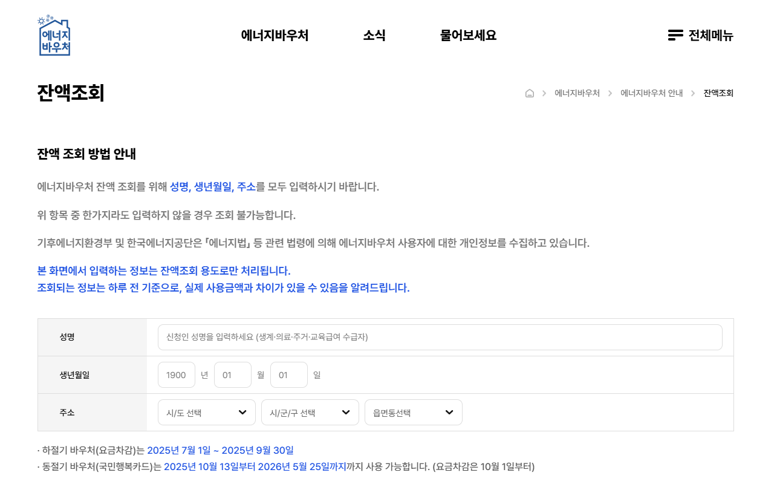The width and height of the screenshot is (777, 484).
Task: Click the month input showing 01
Action: (233, 374)
